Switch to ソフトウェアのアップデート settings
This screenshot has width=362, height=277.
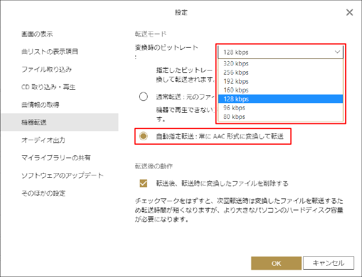point(62,176)
